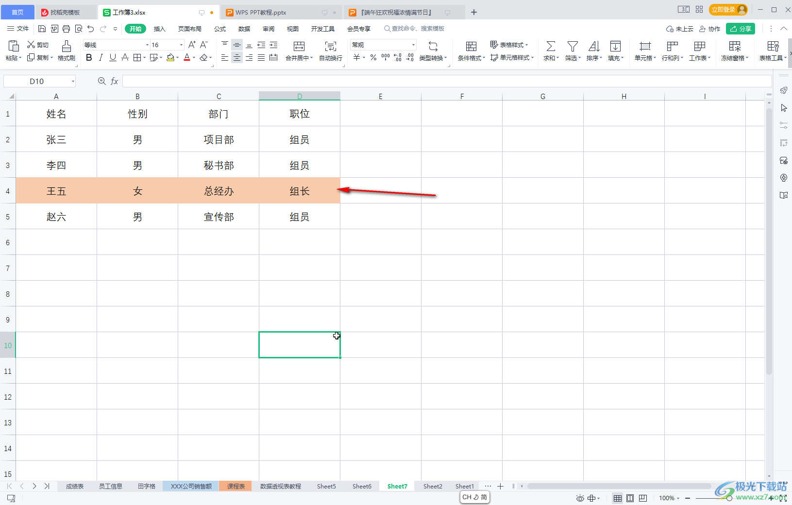Click the vertical scrollbar

tap(769, 241)
